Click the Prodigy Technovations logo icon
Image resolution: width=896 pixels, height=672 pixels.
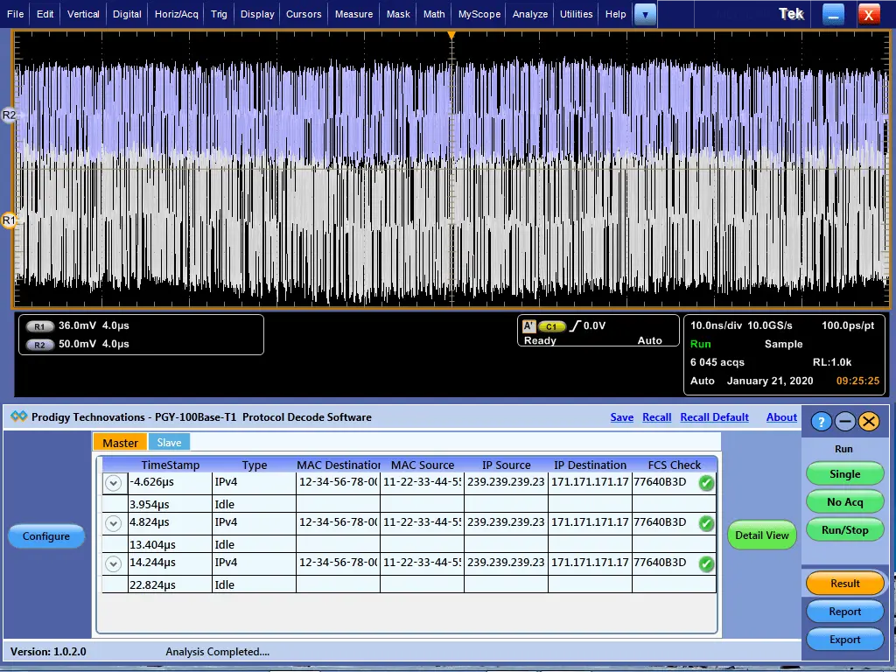[x=18, y=417]
